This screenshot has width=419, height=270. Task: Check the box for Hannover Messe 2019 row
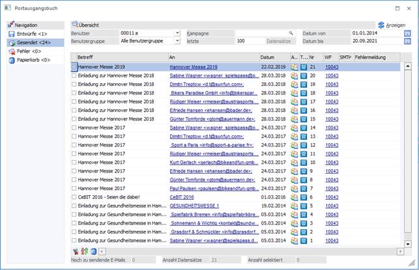[74, 67]
